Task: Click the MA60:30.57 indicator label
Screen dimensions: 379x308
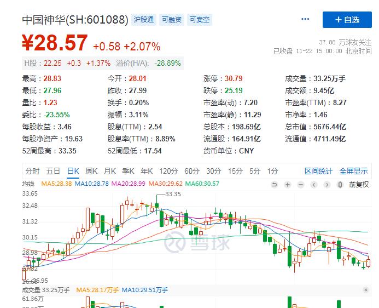Action: tap(202, 184)
